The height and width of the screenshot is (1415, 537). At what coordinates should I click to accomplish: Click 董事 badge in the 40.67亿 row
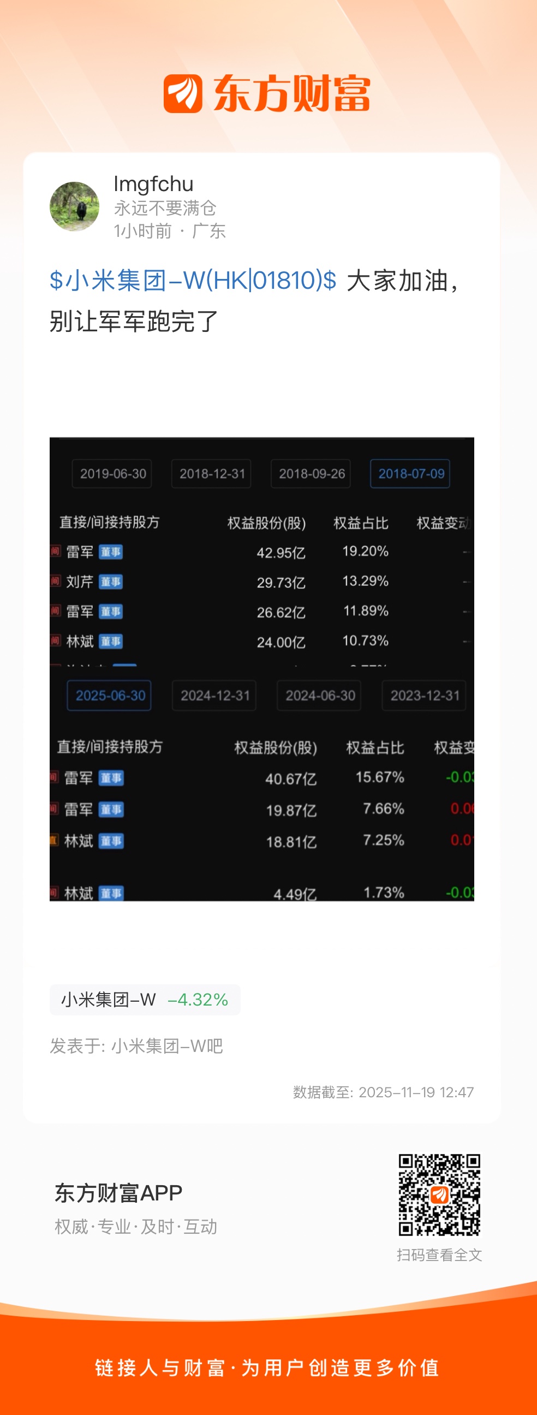coord(111,778)
